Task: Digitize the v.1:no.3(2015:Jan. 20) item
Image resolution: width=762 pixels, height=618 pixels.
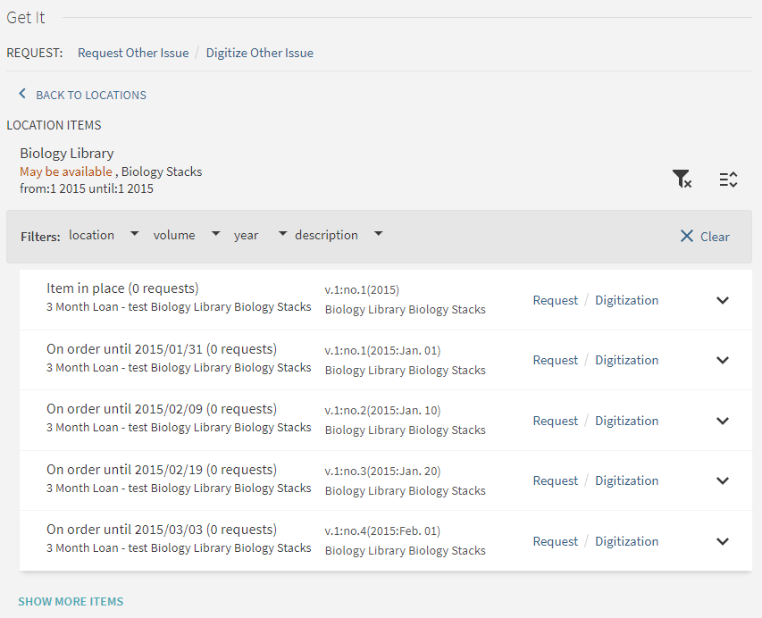Action: click(x=627, y=480)
